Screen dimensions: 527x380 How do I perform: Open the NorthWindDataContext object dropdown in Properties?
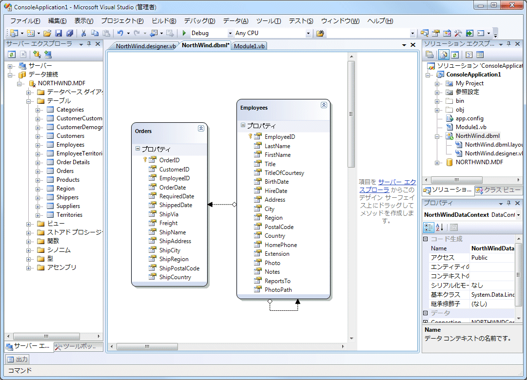pos(518,215)
